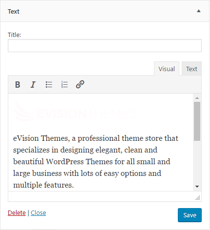Viewport: 210px width, 230px height.
Task: Insert a bulleted list
Action: click(x=49, y=84)
